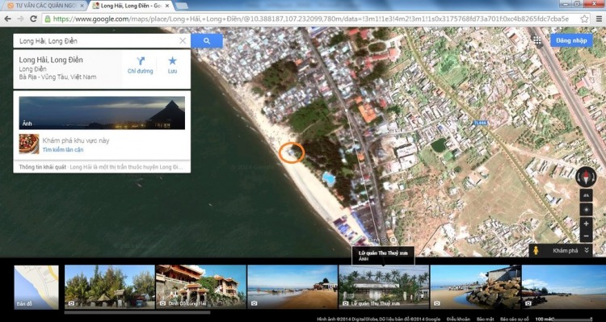The height and width of the screenshot is (322, 606).
Task: Go back with browser back arrow
Action: point(8,19)
